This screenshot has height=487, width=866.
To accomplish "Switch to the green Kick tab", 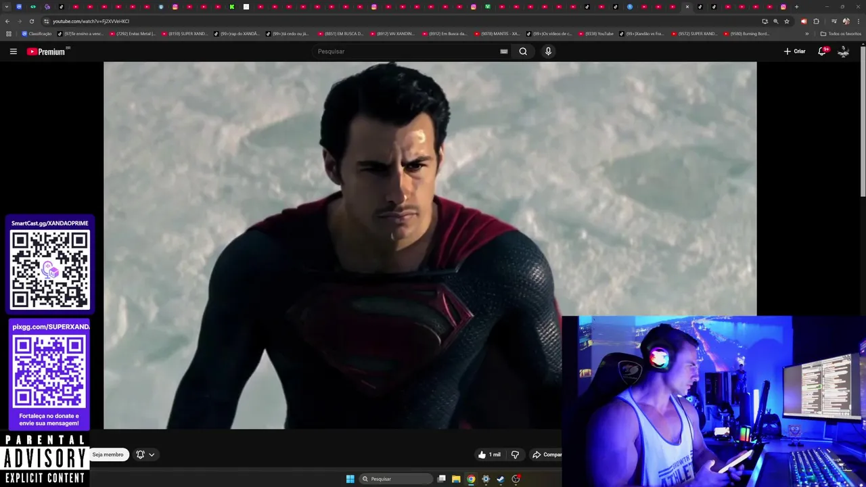I will [232, 7].
